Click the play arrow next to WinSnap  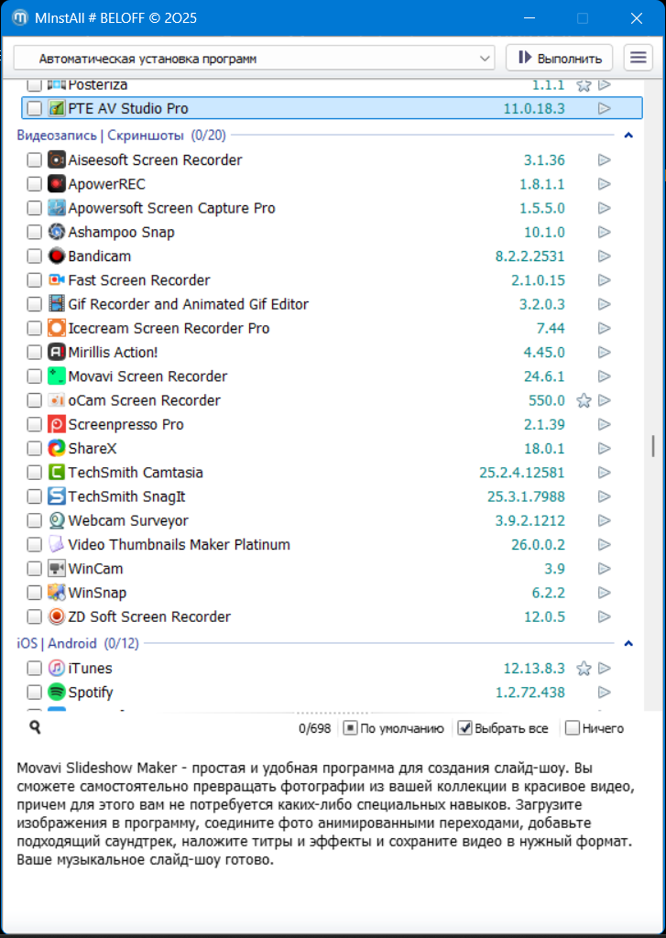[x=604, y=593]
